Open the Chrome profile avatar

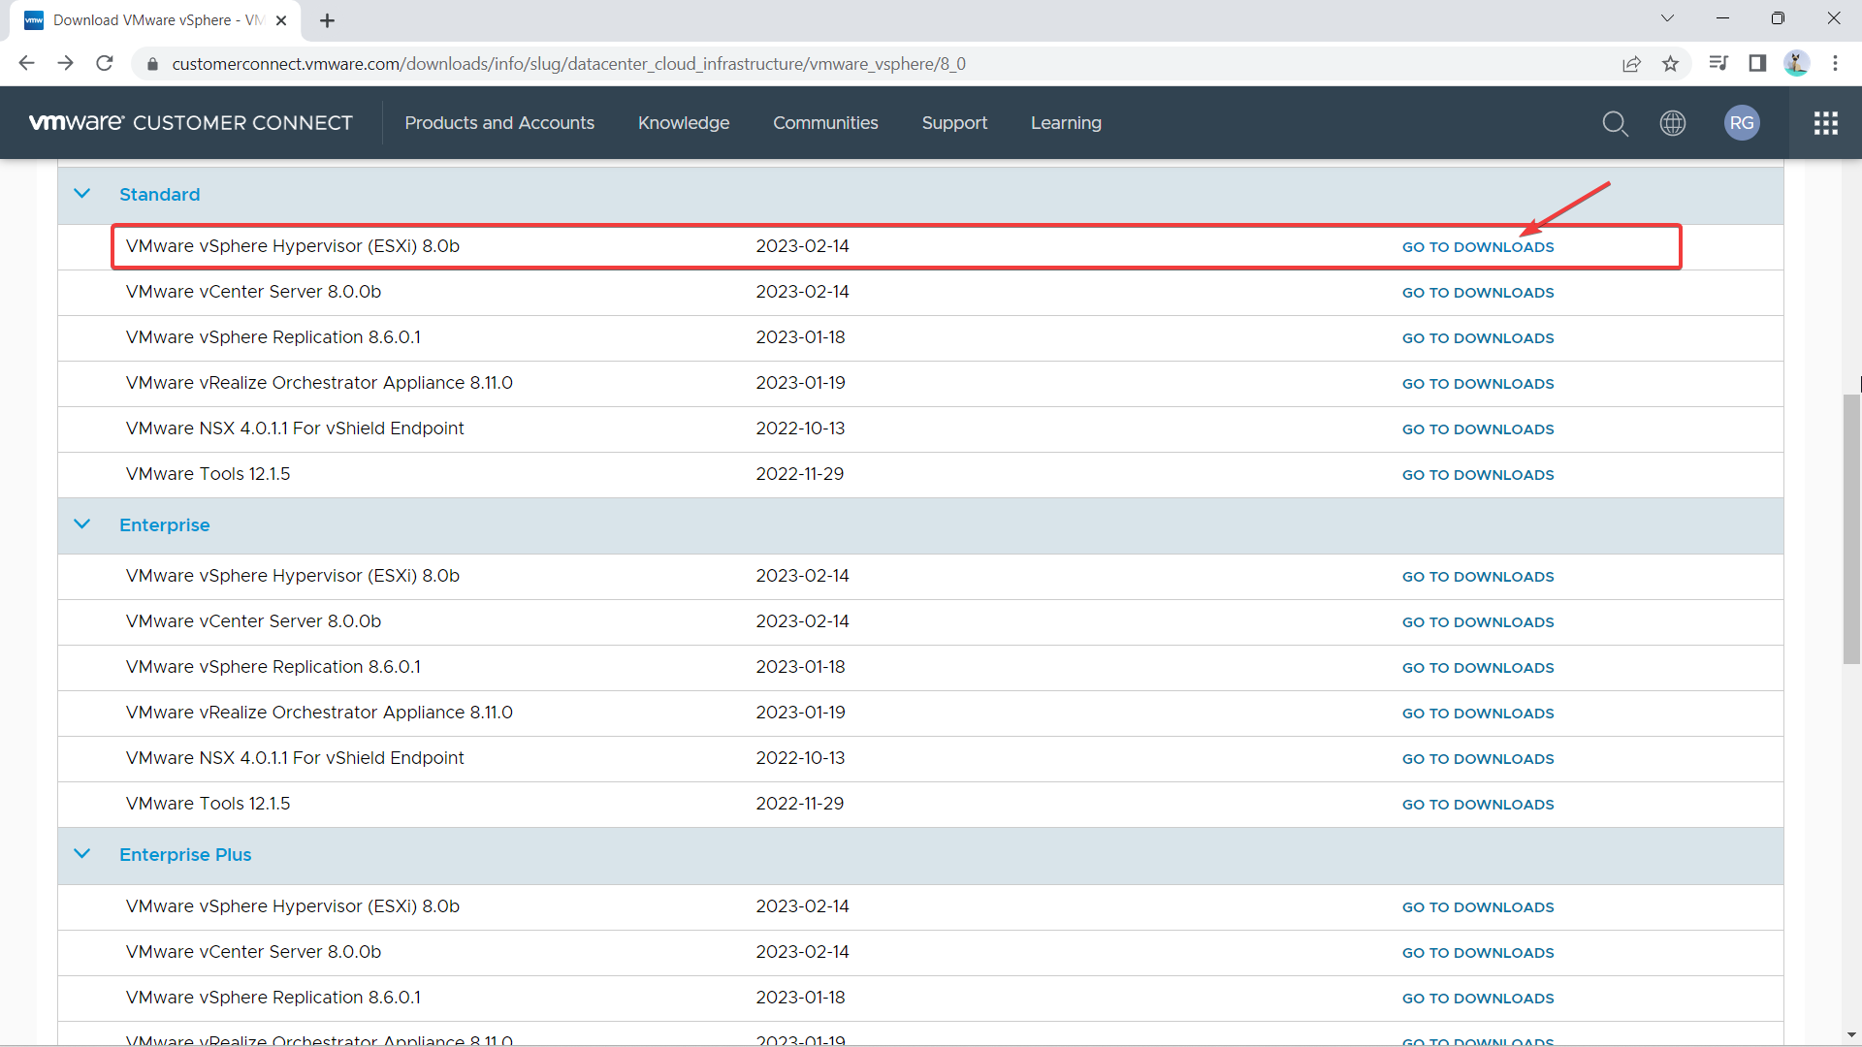coord(1796,63)
